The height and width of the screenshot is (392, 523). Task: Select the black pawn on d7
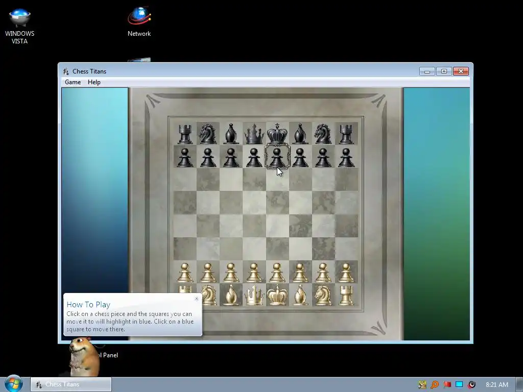(254, 157)
